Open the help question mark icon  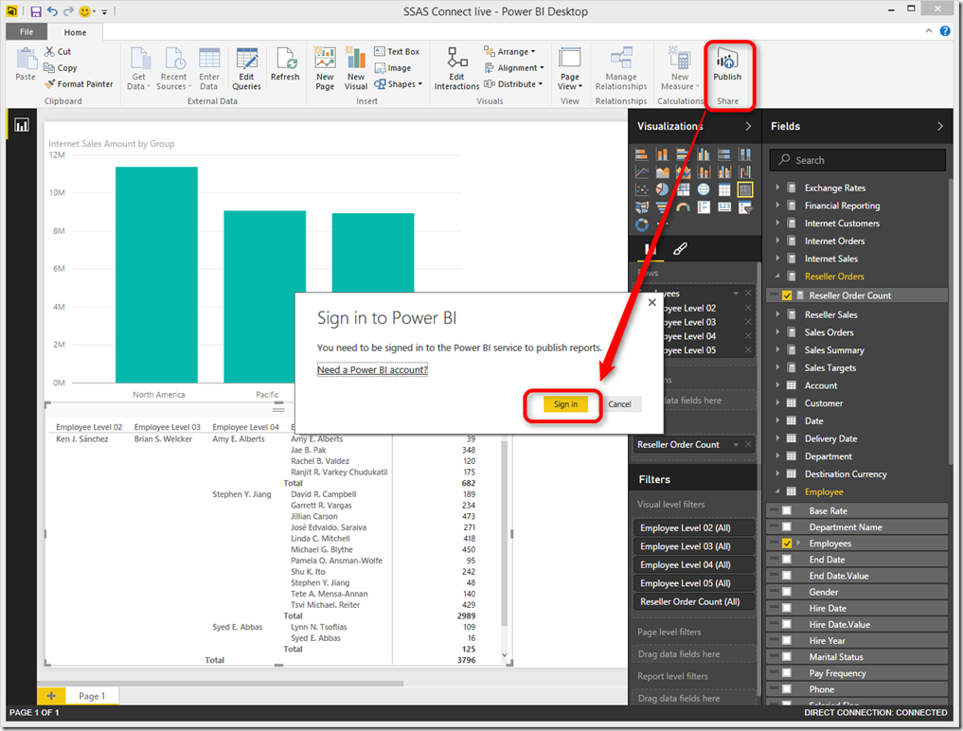point(945,31)
